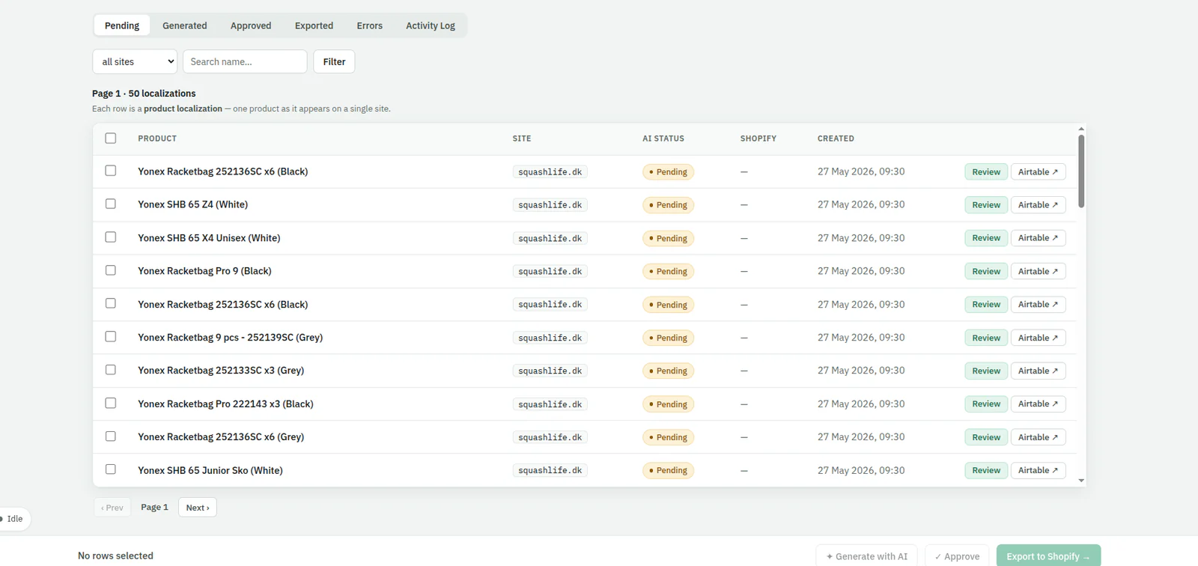Click the Idle status indicator
The image size is (1198, 566).
pyautogui.click(x=14, y=519)
